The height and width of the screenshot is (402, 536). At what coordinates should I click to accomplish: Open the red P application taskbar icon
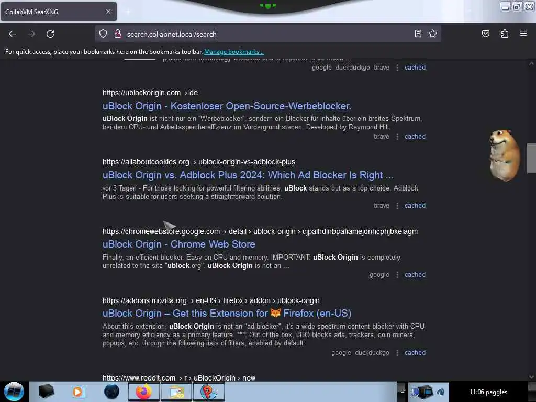pyautogui.click(x=208, y=392)
